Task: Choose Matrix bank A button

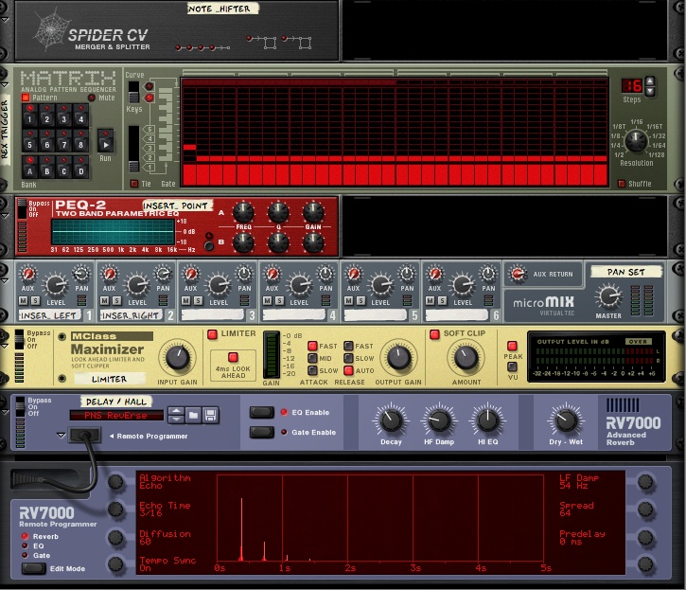Action: point(29,168)
